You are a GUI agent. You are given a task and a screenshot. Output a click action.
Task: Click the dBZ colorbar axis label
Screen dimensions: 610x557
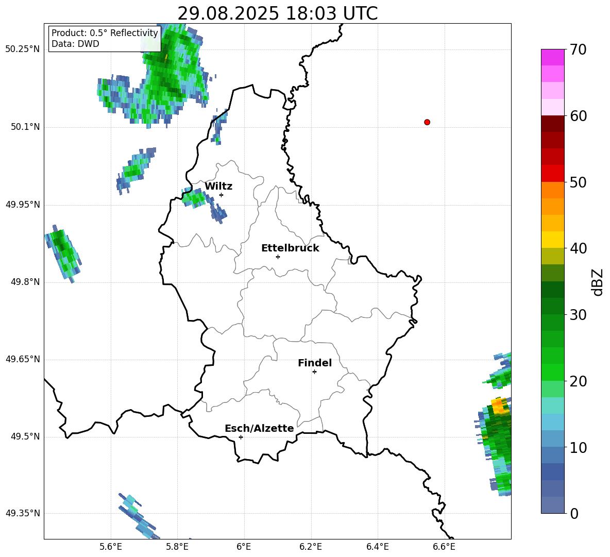597,282
